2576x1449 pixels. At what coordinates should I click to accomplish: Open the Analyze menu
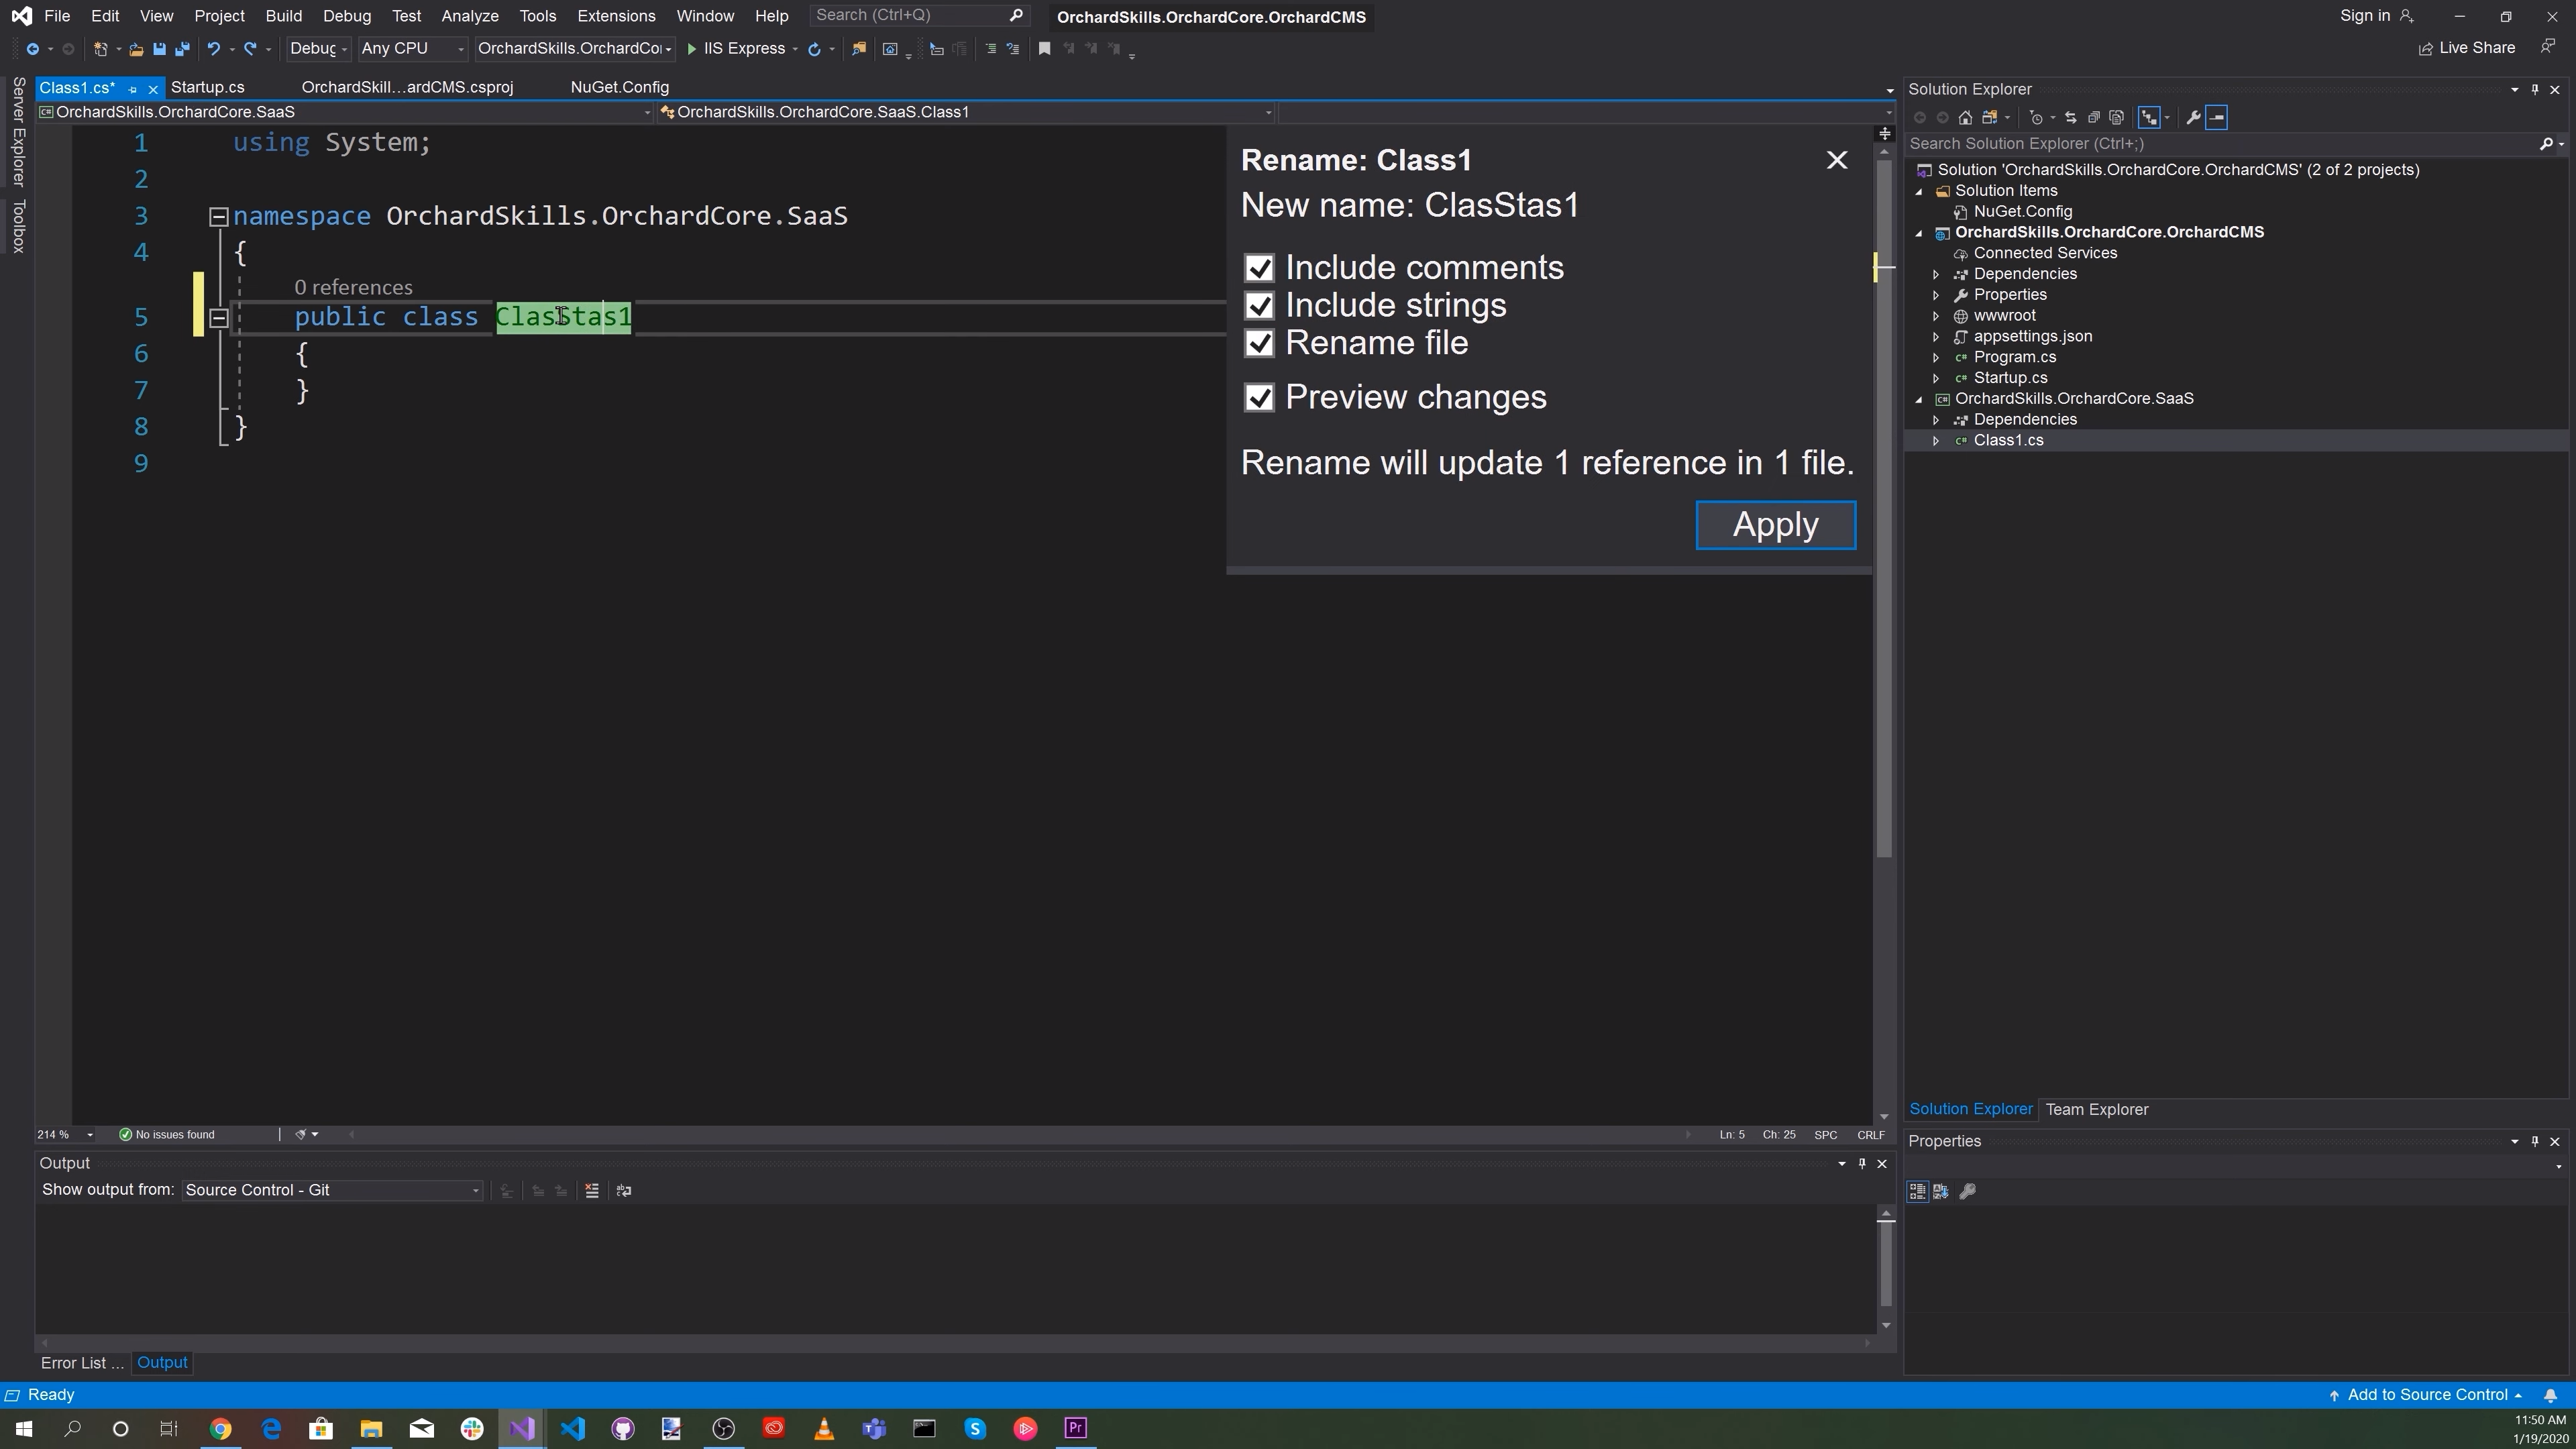(x=470, y=16)
